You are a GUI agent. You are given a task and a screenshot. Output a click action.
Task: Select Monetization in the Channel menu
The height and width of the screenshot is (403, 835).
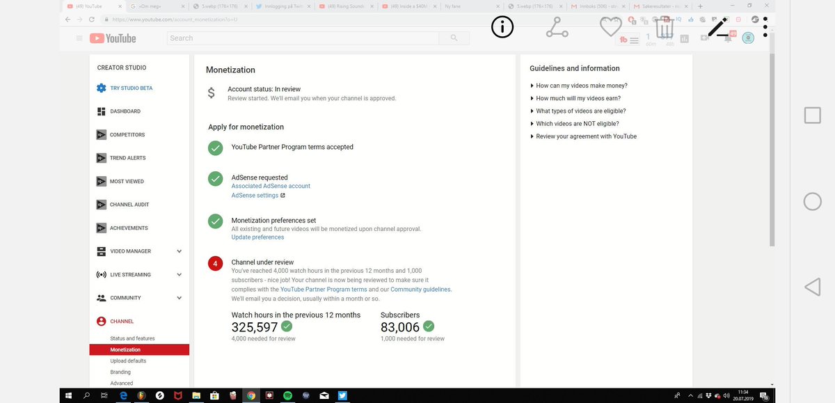point(139,349)
